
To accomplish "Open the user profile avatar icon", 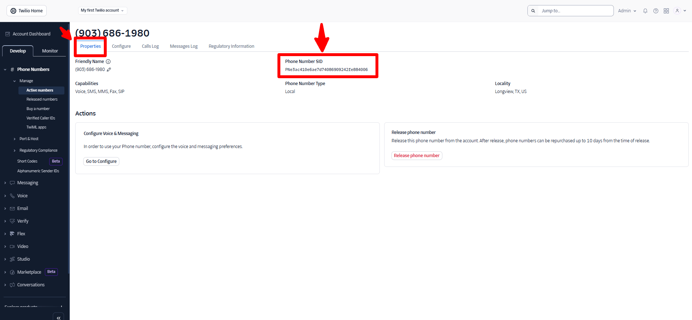I will point(677,11).
